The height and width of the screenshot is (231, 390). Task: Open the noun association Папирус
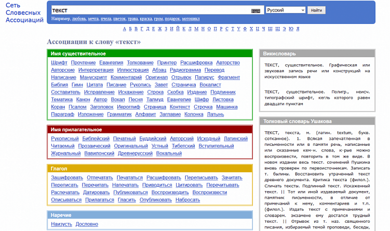click(x=205, y=77)
